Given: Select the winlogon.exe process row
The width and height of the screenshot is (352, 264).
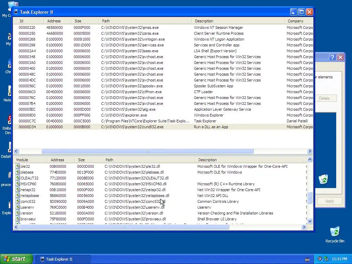Looking at the screenshot, I should (163, 39).
